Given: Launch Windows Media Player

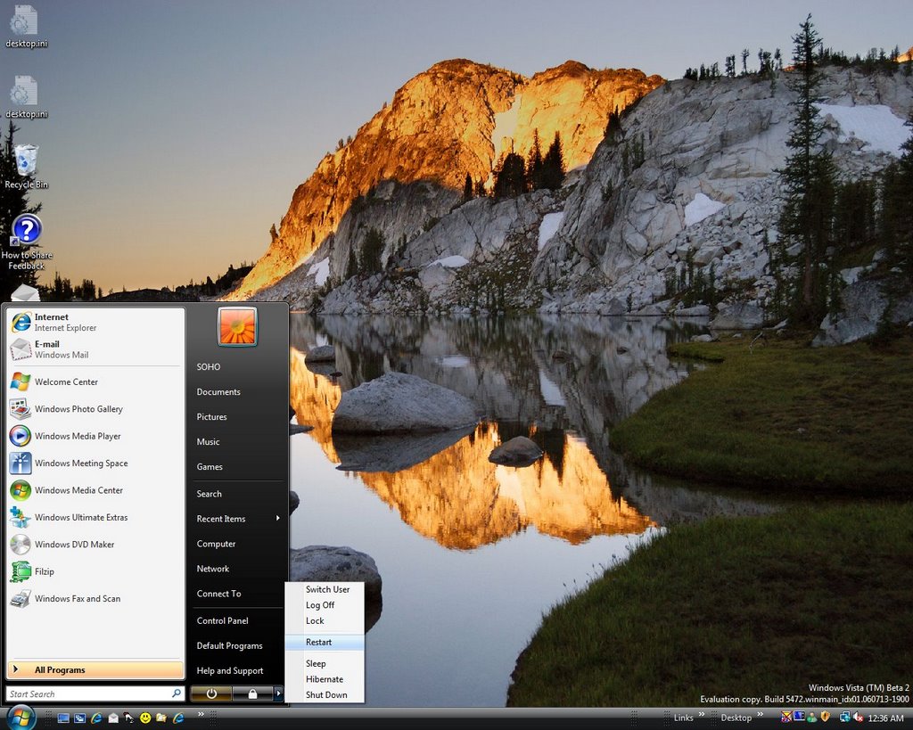Looking at the screenshot, I should pyautogui.click(x=96, y=436).
